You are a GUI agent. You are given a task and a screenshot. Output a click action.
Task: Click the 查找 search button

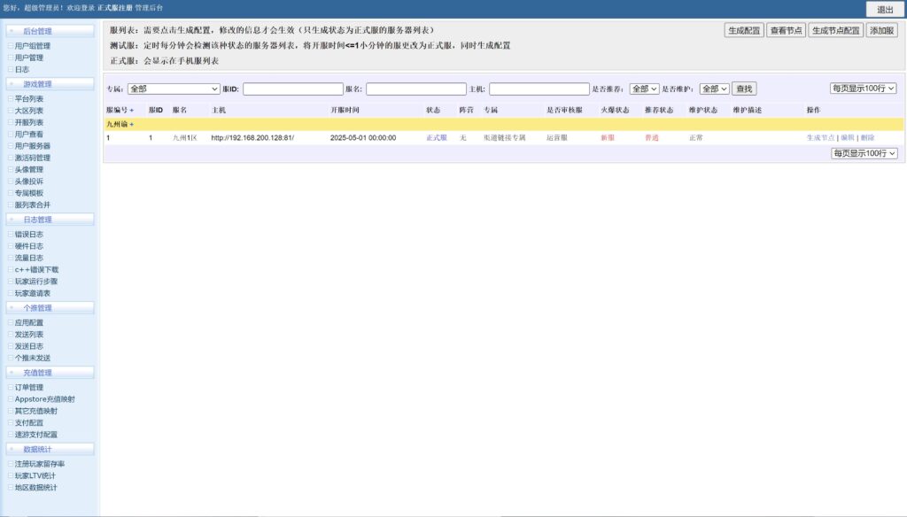point(743,88)
